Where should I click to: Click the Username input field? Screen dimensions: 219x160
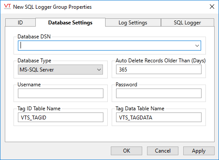61,93
